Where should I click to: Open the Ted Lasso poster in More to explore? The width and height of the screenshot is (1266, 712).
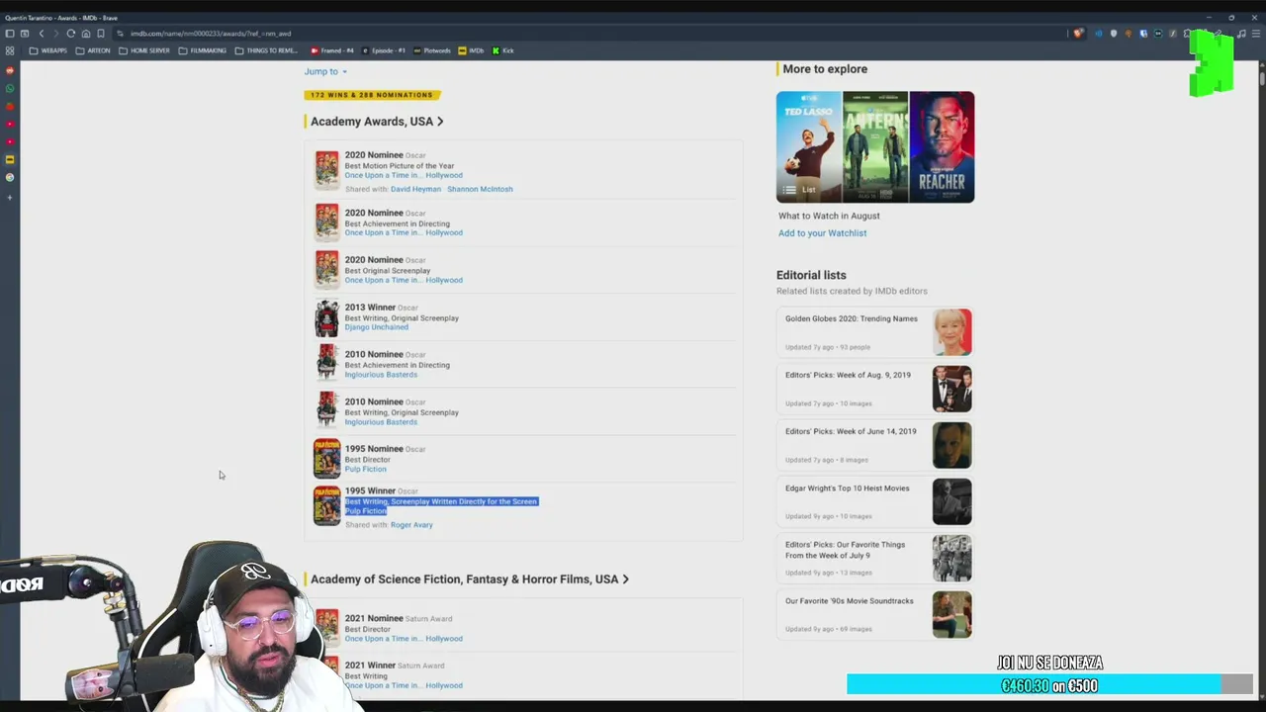click(x=809, y=147)
